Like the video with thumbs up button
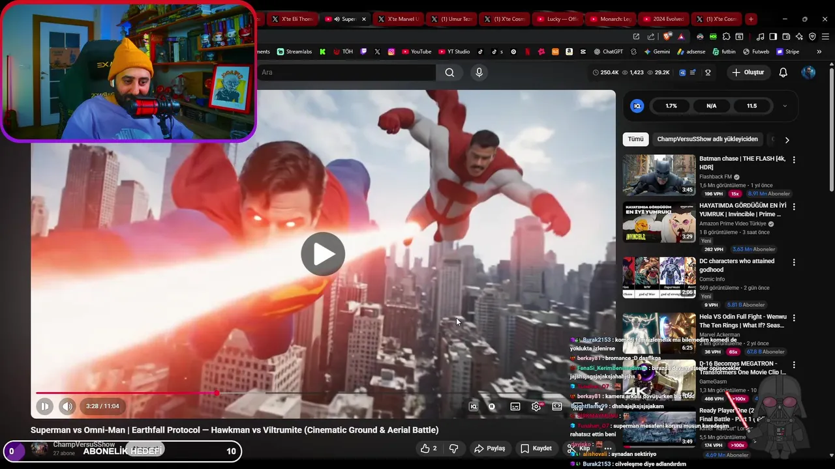 click(x=429, y=449)
